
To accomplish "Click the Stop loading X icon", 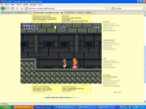I will click(17, 8).
